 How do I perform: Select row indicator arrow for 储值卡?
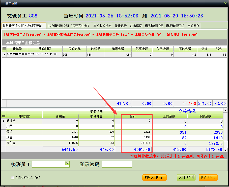(x=4, y=121)
